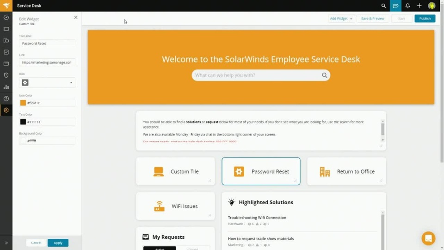
Task: Click scroll up arrow in text widget
Action: click(x=382, y=121)
